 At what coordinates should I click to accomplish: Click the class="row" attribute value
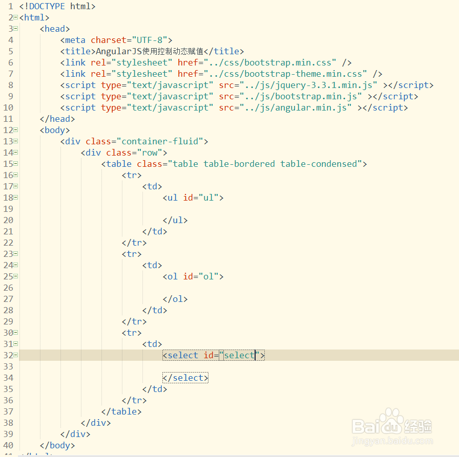pyautogui.click(x=150, y=153)
